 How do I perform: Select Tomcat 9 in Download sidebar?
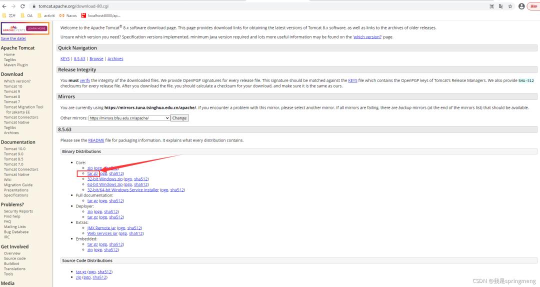click(12, 91)
